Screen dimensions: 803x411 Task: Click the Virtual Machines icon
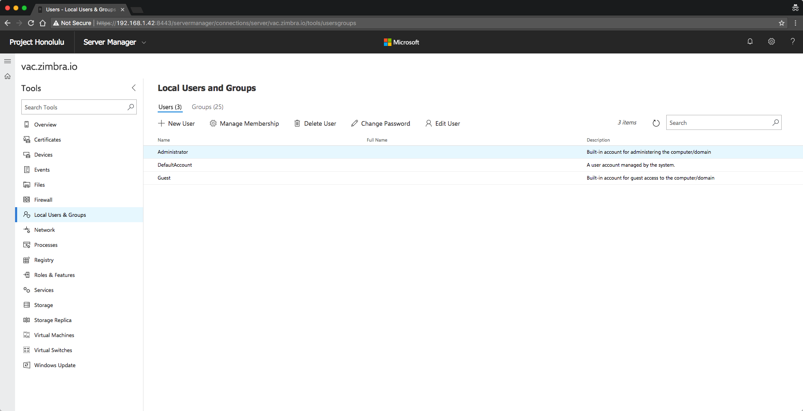(27, 335)
